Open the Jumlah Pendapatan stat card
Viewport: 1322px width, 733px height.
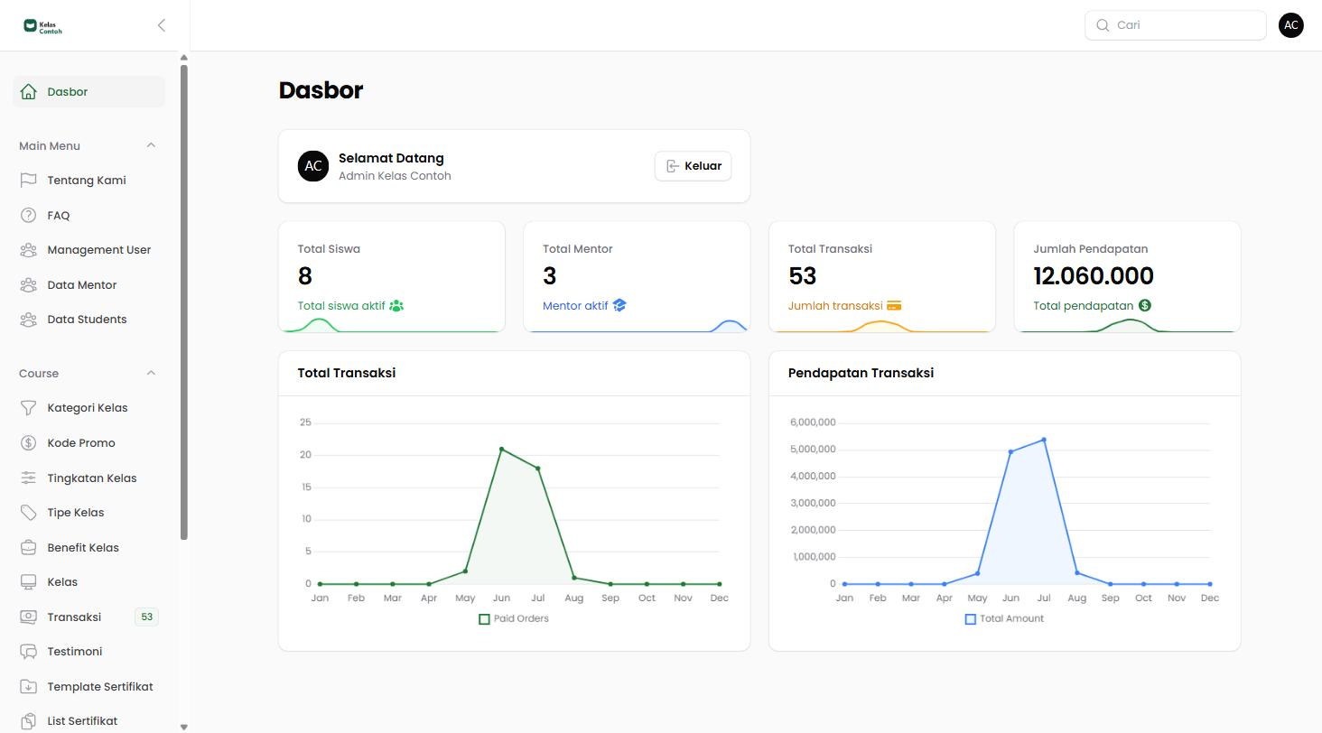(x=1127, y=276)
